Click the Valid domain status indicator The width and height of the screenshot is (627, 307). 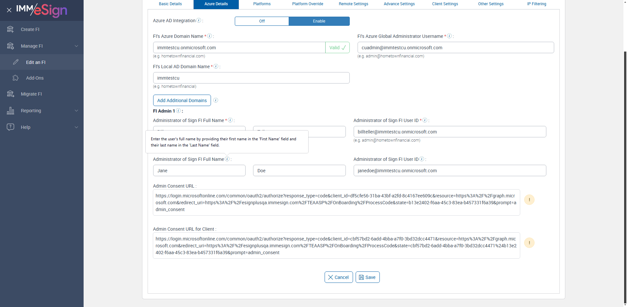click(x=337, y=48)
